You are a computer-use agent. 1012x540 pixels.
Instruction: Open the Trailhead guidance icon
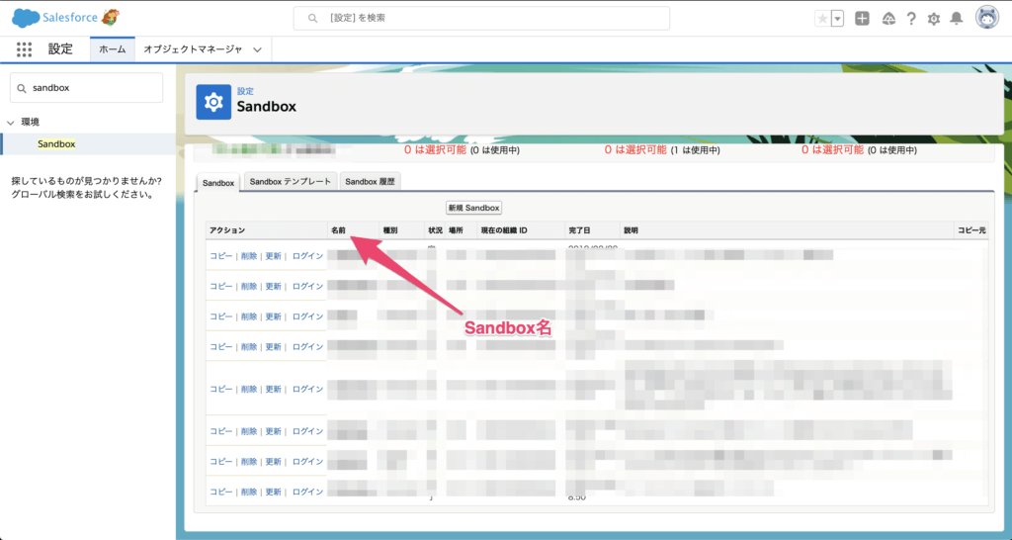[886, 19]
